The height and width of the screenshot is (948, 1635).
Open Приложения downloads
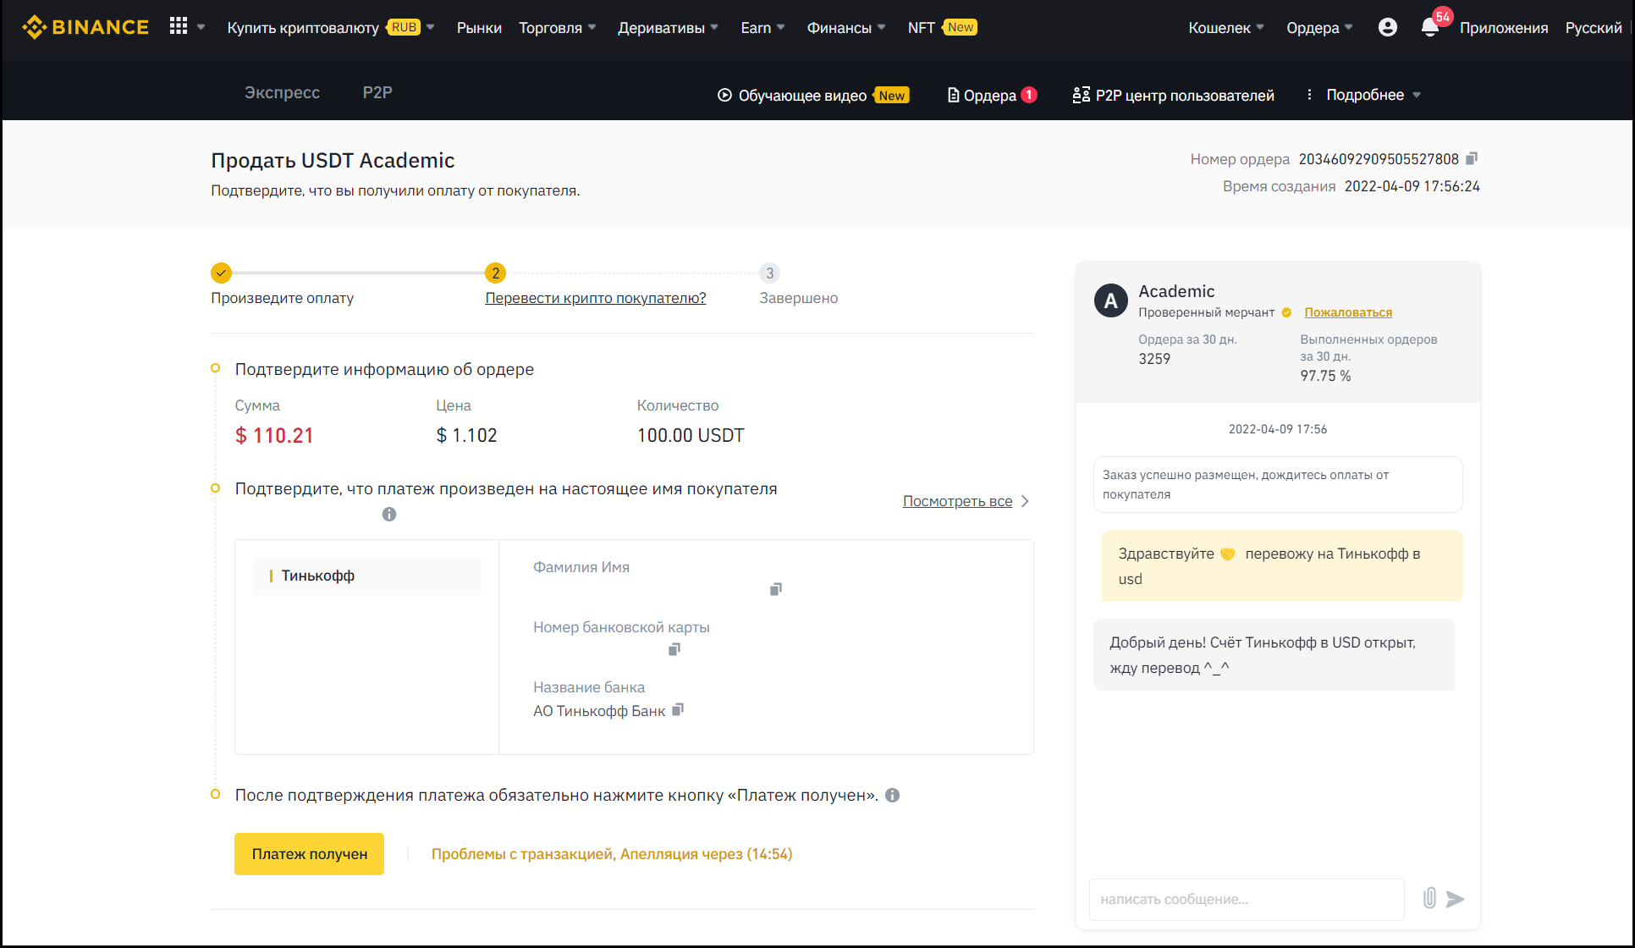[1504, 27]
